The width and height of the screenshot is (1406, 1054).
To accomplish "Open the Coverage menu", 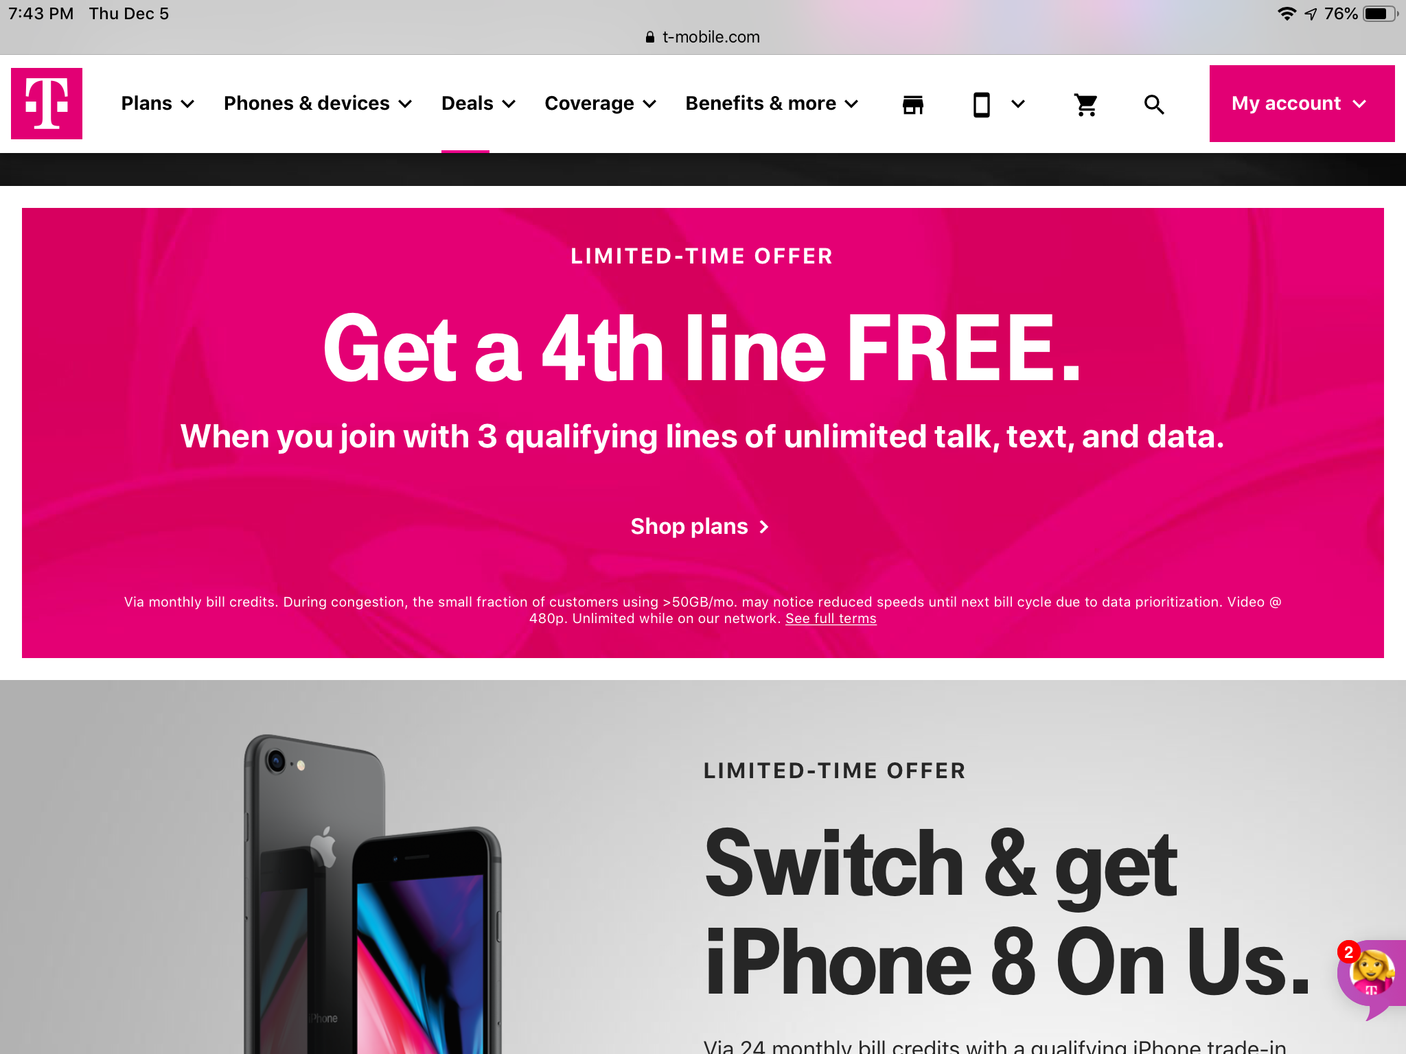I will click(601, 104).
